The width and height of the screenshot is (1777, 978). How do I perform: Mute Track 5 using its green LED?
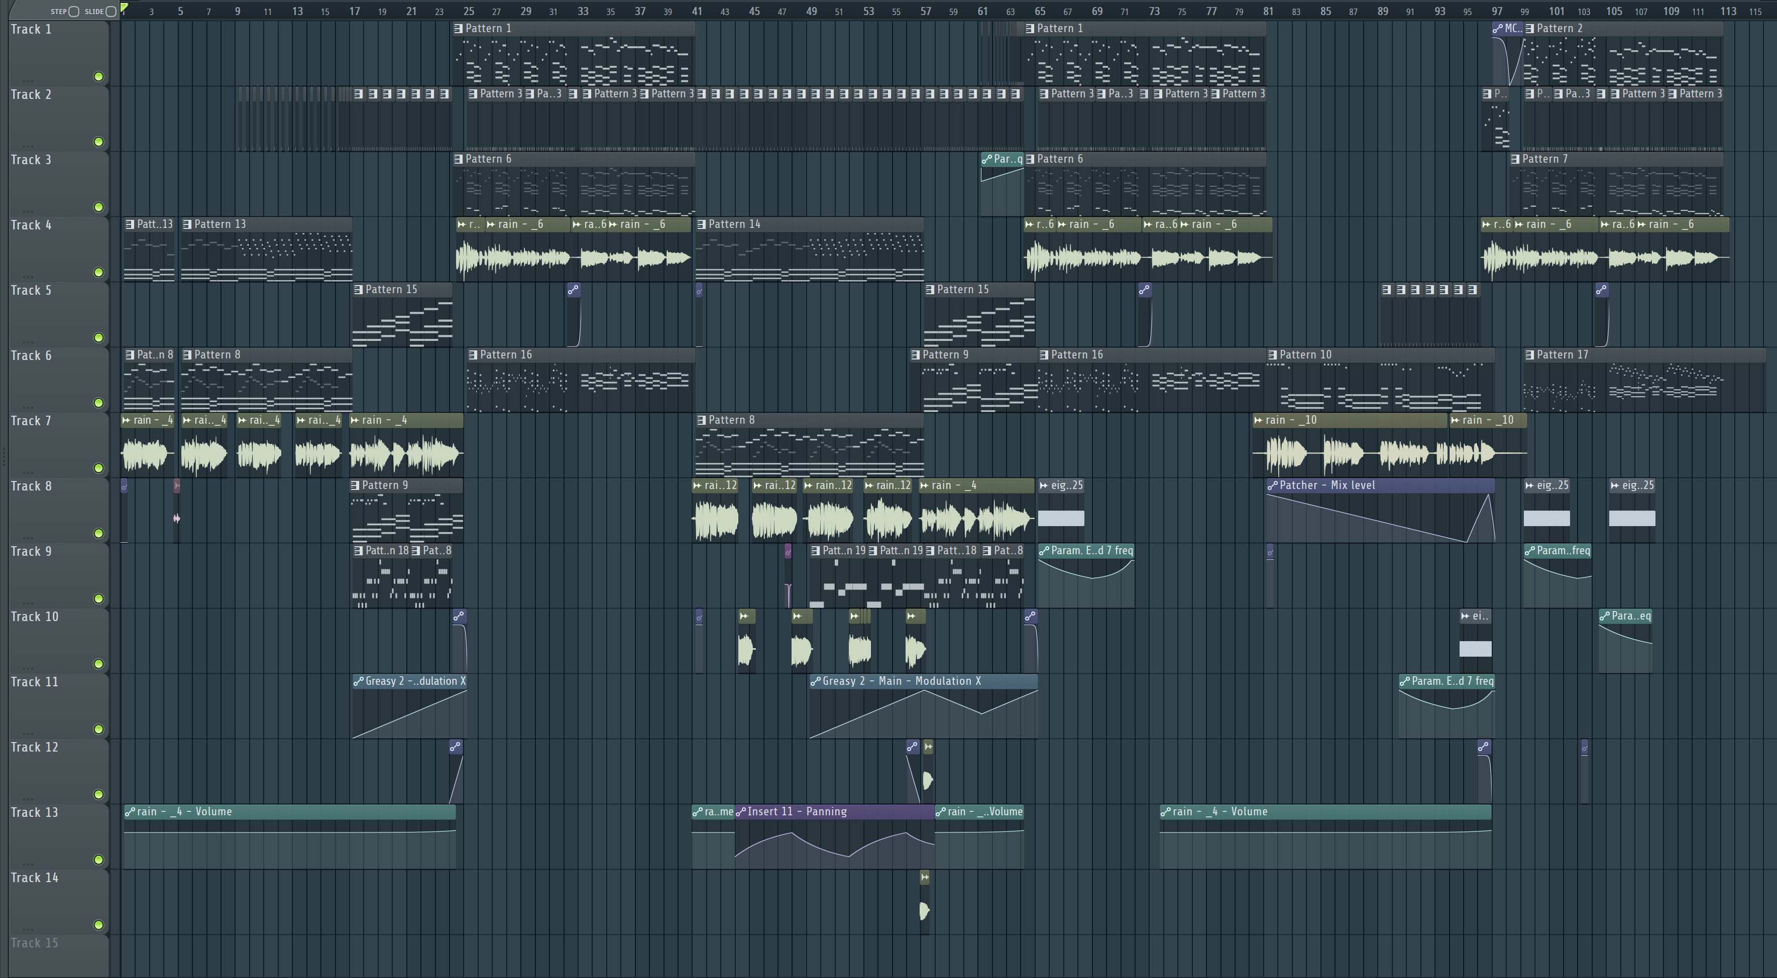click(x=98, y=337)
